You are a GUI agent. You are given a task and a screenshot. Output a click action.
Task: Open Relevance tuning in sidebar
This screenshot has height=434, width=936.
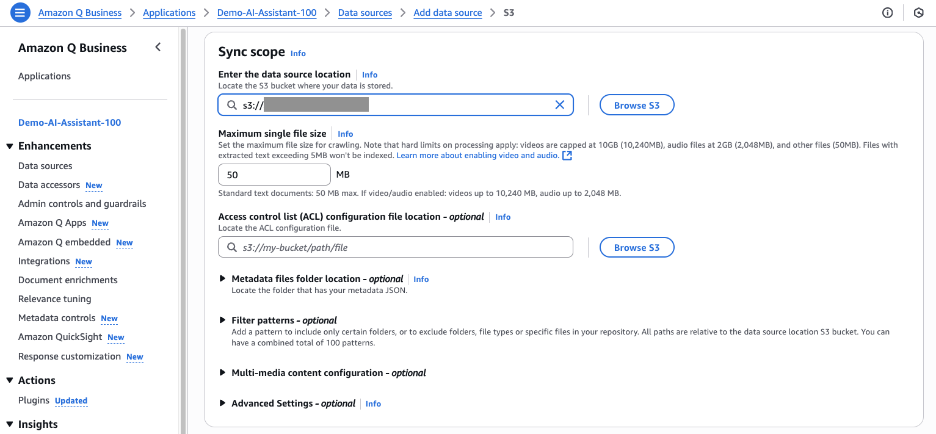[55, 299]
